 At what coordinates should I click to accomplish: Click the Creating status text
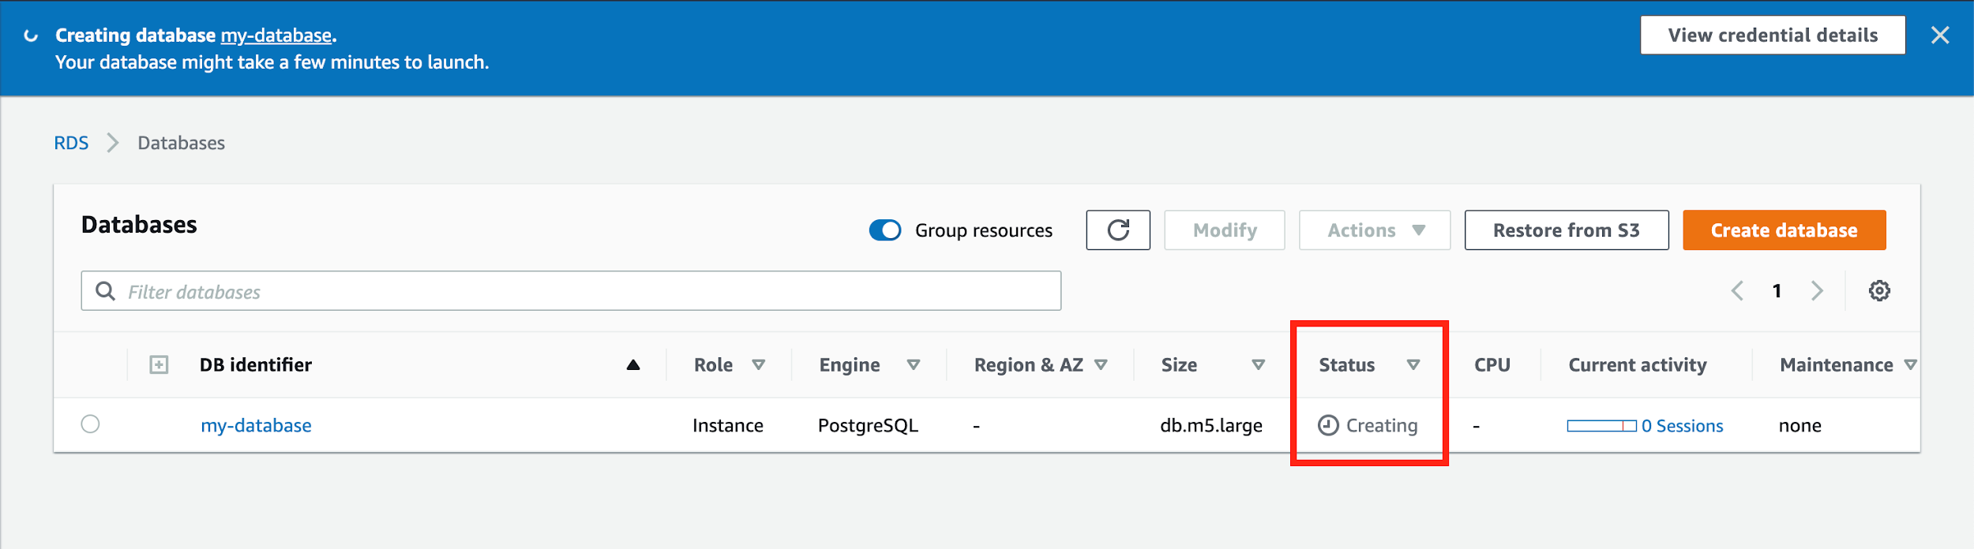[1382, 426]
